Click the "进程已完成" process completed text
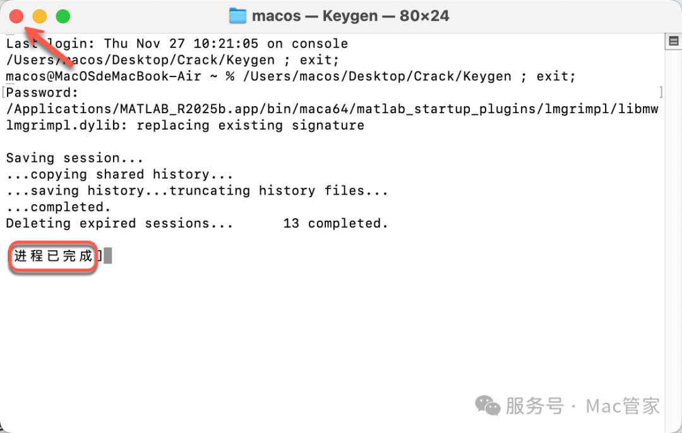Screen dimensions: 682x433 pos(53,256)
